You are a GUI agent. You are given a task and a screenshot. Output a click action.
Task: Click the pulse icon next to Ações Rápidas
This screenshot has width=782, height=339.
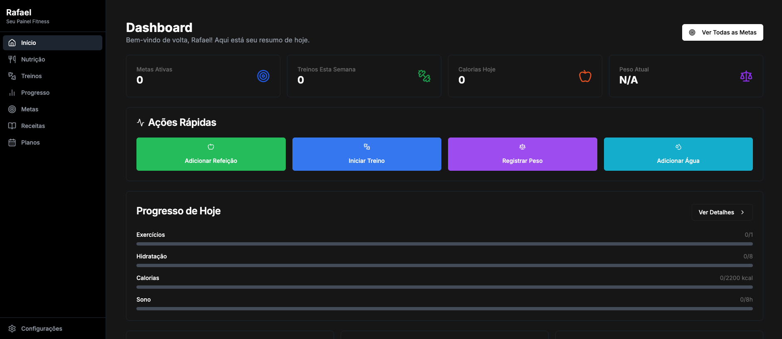[141, 123]
